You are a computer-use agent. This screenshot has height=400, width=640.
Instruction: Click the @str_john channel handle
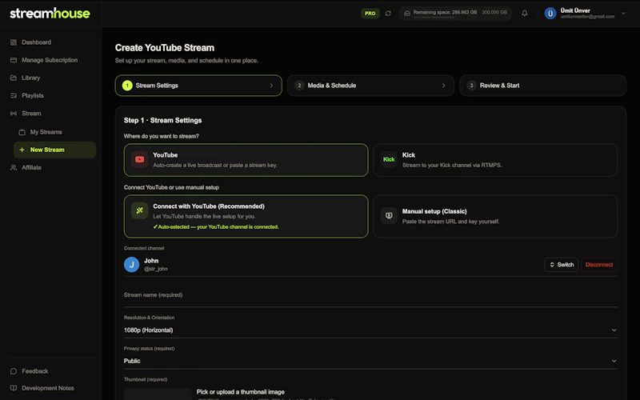pos(155,269)
